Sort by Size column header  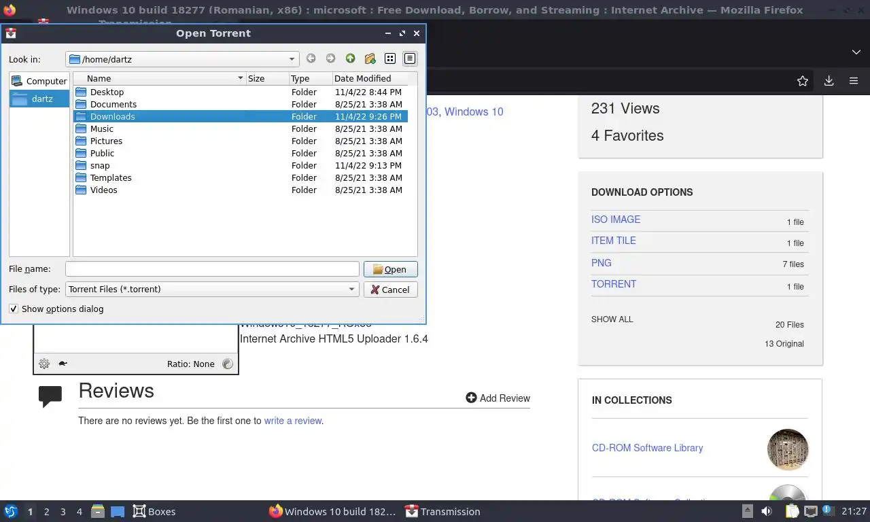coord(268,78)
